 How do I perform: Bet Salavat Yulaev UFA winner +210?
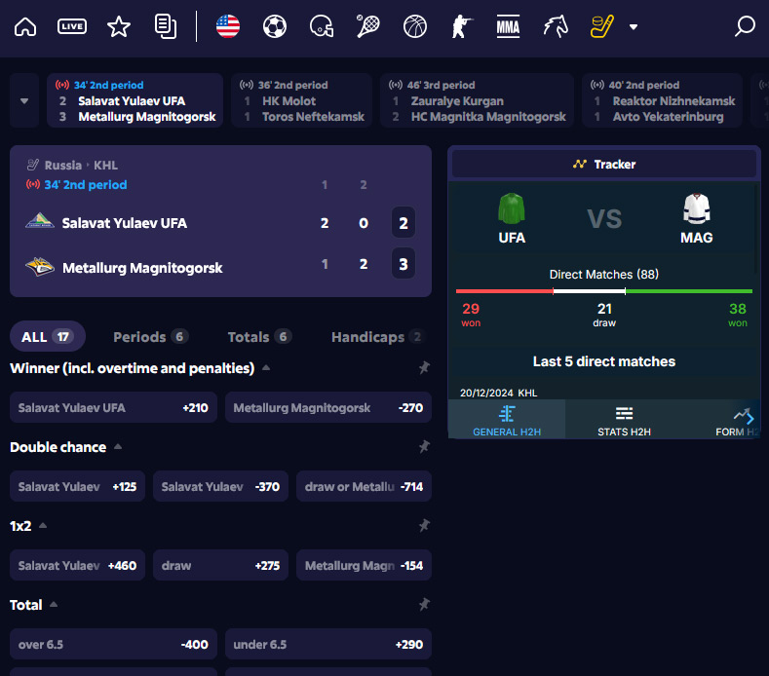point(113,407)
